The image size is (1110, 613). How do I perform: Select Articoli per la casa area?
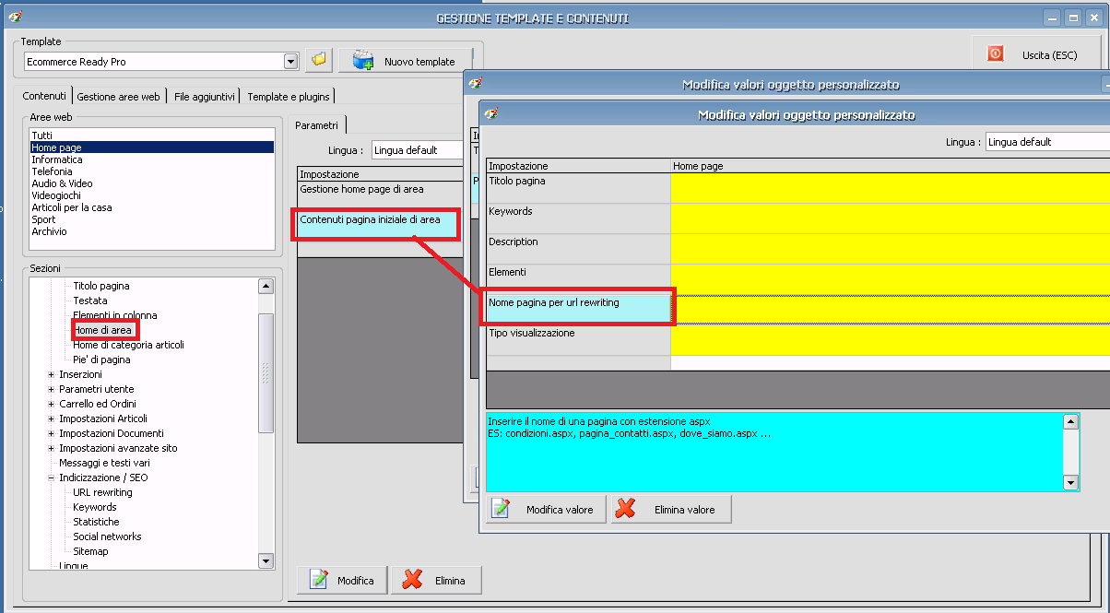(152, 207)
